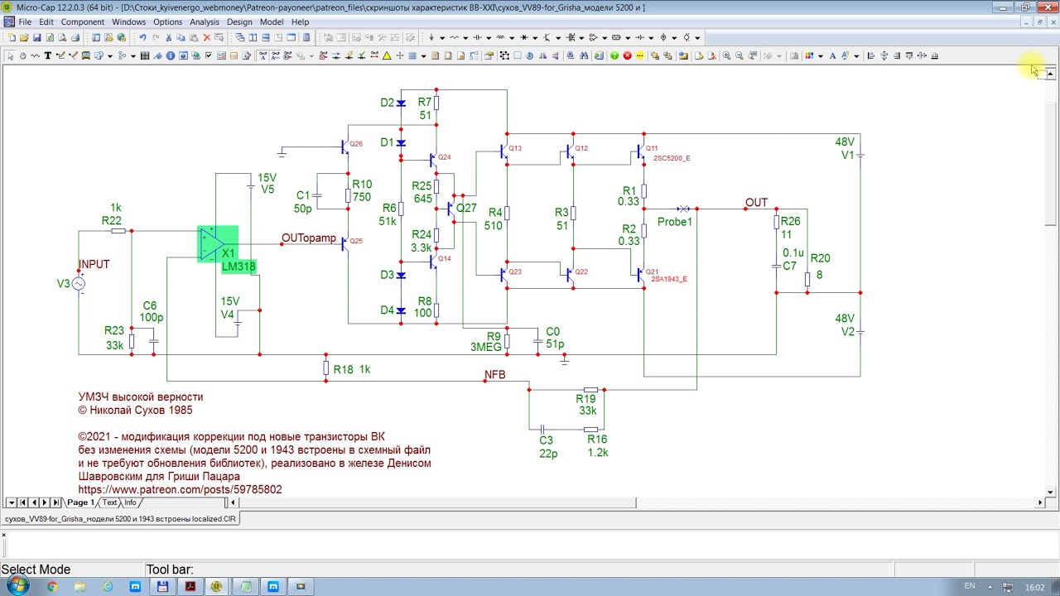Click the Cut scissors icon
The image size is (1060, 596).
point(168,37)
